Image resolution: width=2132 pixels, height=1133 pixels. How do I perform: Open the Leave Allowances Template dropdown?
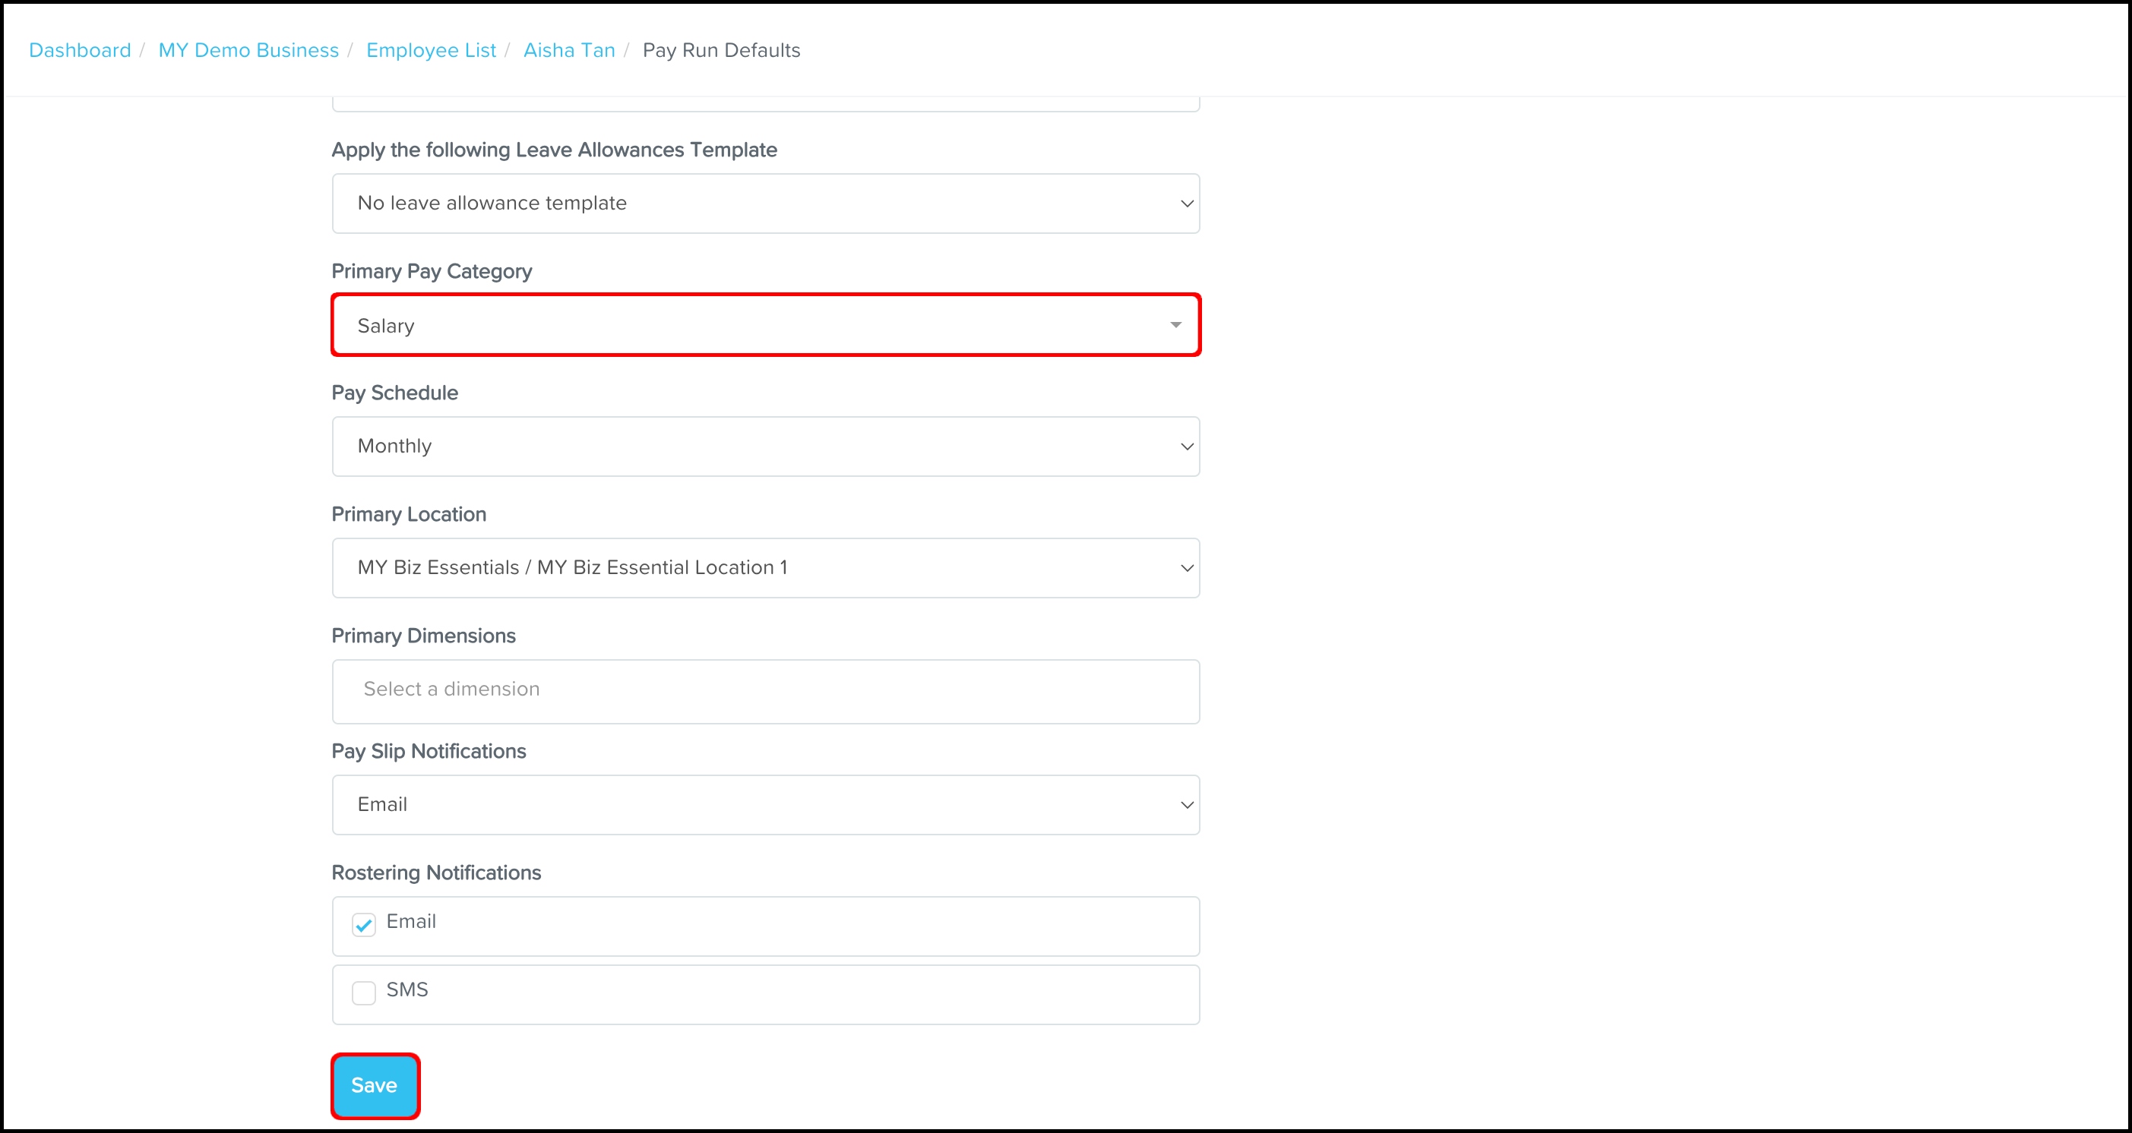click(764, 204)
